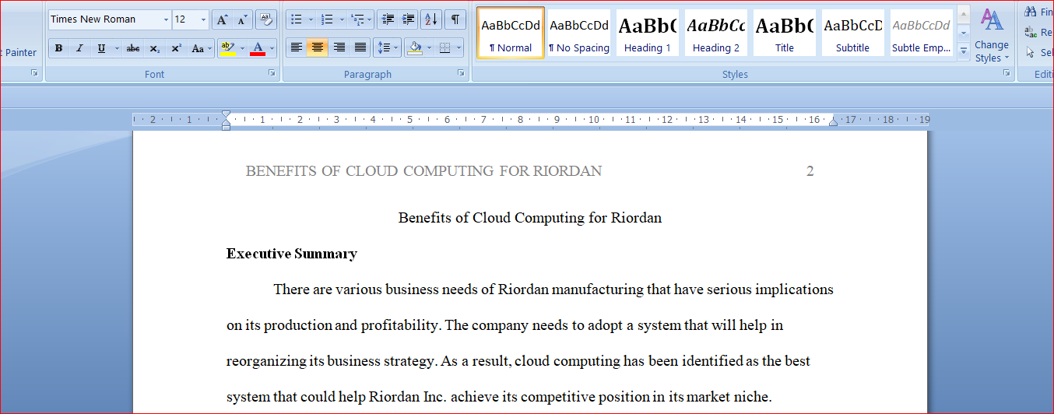Align text left
This screenshot has width=1054, height=414.
click(x=296, y=48)
